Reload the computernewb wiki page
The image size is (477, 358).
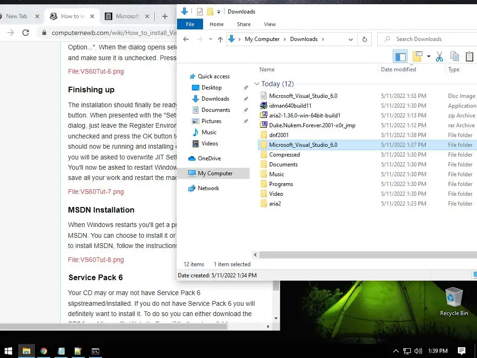[x=26, y=33]
